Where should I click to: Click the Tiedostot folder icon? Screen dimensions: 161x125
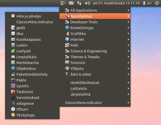[13, 92]
